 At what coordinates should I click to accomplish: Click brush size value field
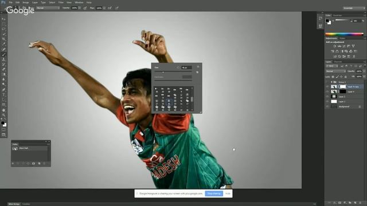coord(186,68)
